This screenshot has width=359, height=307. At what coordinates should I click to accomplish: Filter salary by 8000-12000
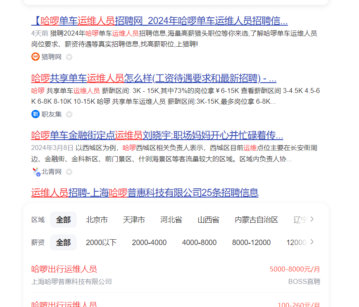(x=252, y=243)
